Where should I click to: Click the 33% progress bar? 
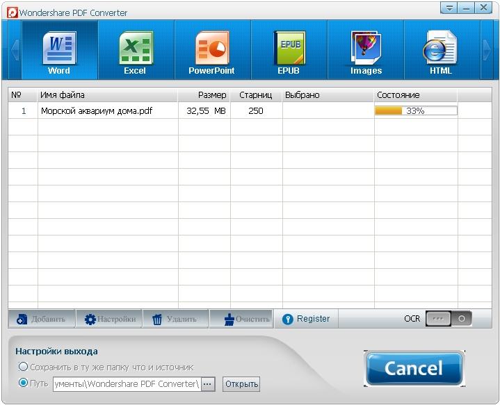(416, 110)
